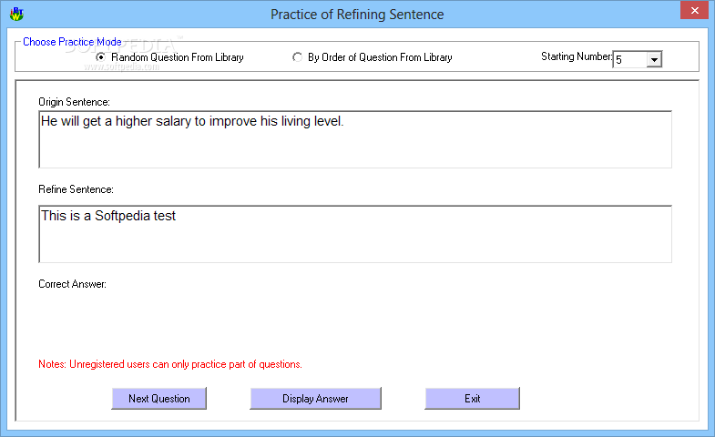Focus the Origin Sentence text box
This screenshot has width=715, height=437.
point(355,139)
